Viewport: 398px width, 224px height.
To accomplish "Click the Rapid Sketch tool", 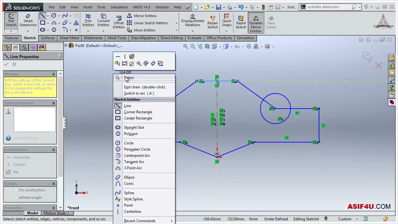I will click(241, 22).
